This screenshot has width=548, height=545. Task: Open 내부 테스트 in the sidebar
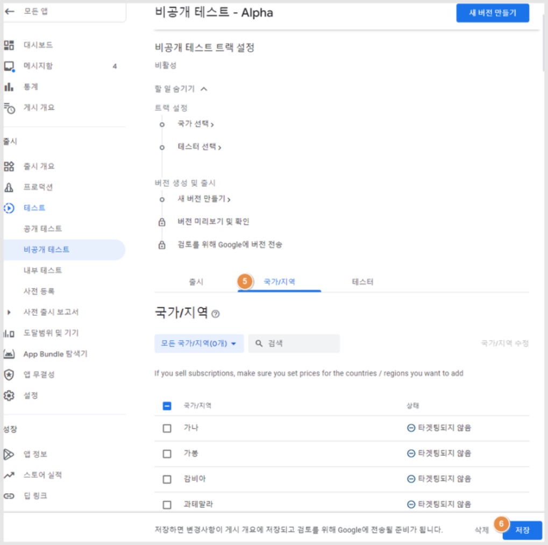pyautogui.click(x=42, y=271)
